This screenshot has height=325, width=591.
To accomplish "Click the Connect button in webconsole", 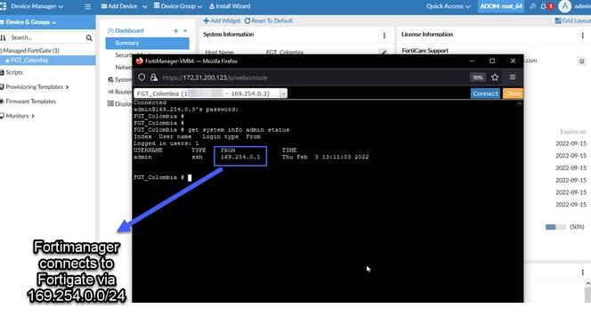I will (485, 93).
